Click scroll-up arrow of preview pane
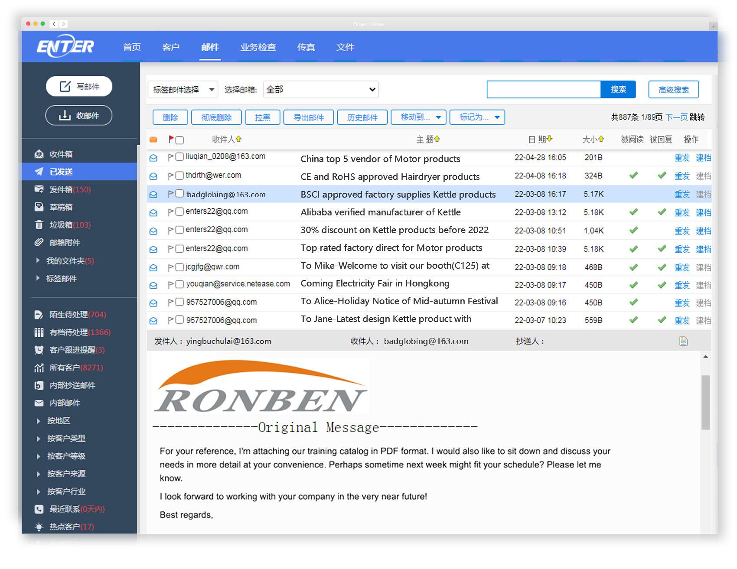Screen dimensions: 737x569 (706, 357)
